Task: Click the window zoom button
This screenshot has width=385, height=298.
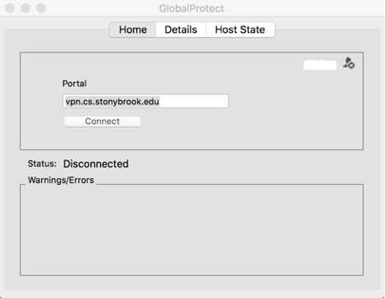Action: pyautogui.click(x=41, y=8)
